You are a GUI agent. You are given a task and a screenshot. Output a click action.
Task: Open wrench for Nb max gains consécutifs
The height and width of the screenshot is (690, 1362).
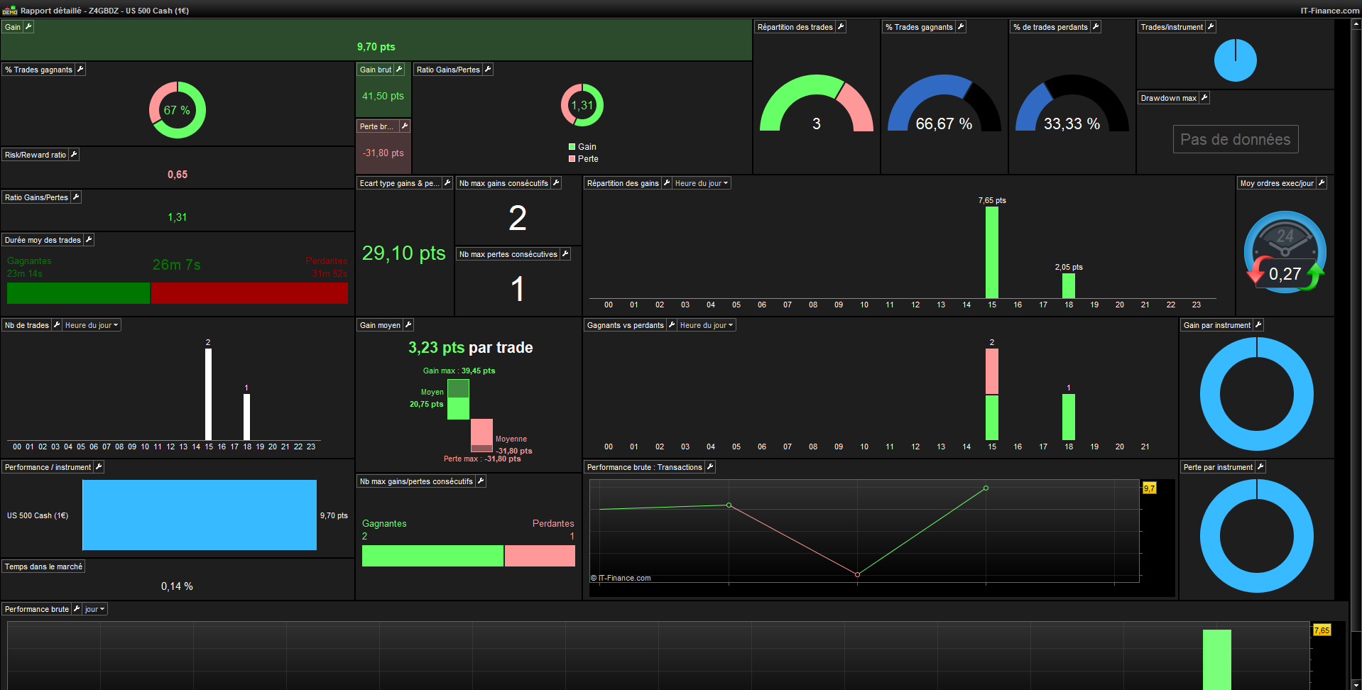click(x=556, y=183)
